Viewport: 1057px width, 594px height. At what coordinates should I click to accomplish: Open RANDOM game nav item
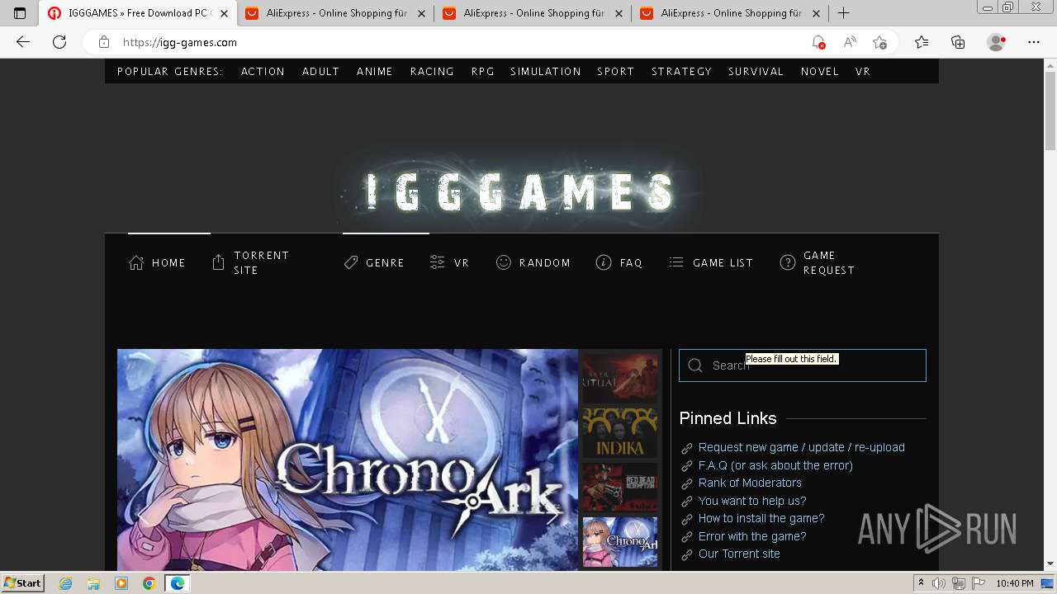pos(533,262)
